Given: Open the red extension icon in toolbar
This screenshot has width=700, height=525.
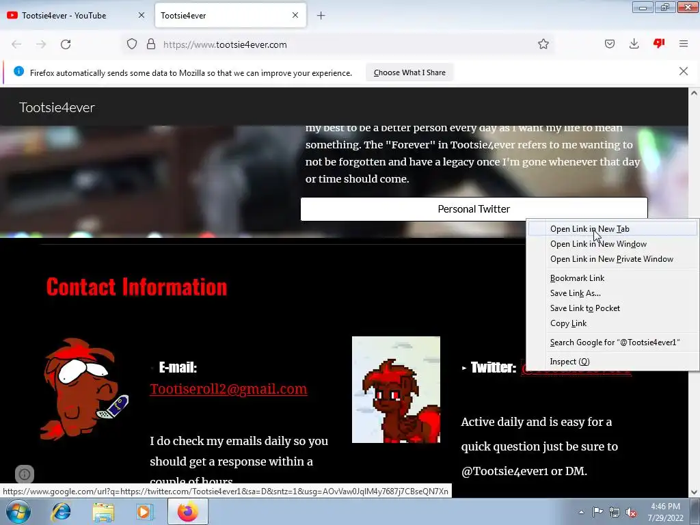Looking at the screenshot, I should tap(659, 43).
